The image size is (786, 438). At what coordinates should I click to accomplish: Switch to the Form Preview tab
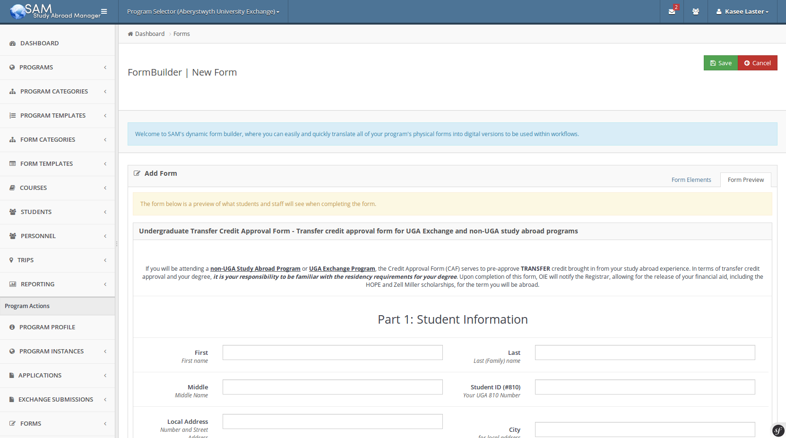coord(746,180)
